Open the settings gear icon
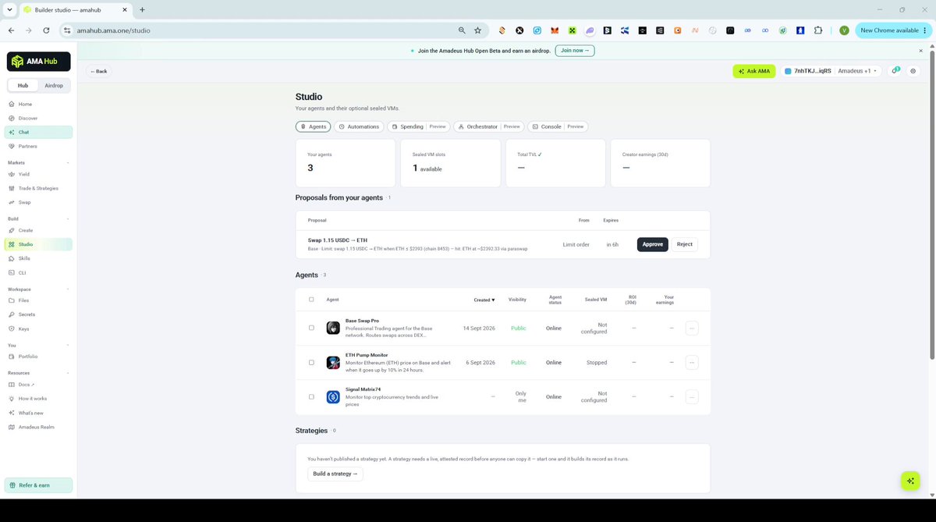Image resolution: width=936 pixels, height=522 pixels. [x=913, y=71]
